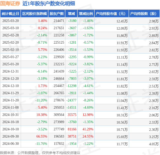Click the 国海证券 title text
This screenshot has width=160, height=155.
coord(10,3)
